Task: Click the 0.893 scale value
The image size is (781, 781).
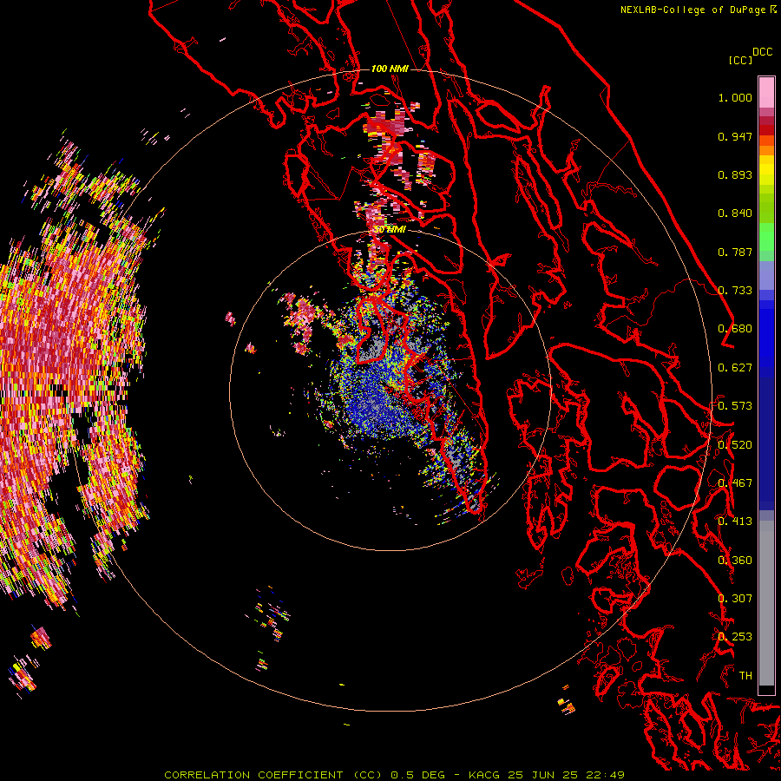Action: [735, 174]
